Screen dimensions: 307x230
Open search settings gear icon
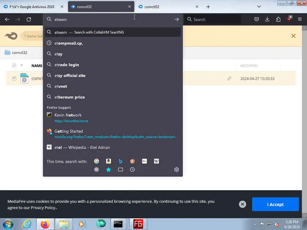[x=176, y=170]
